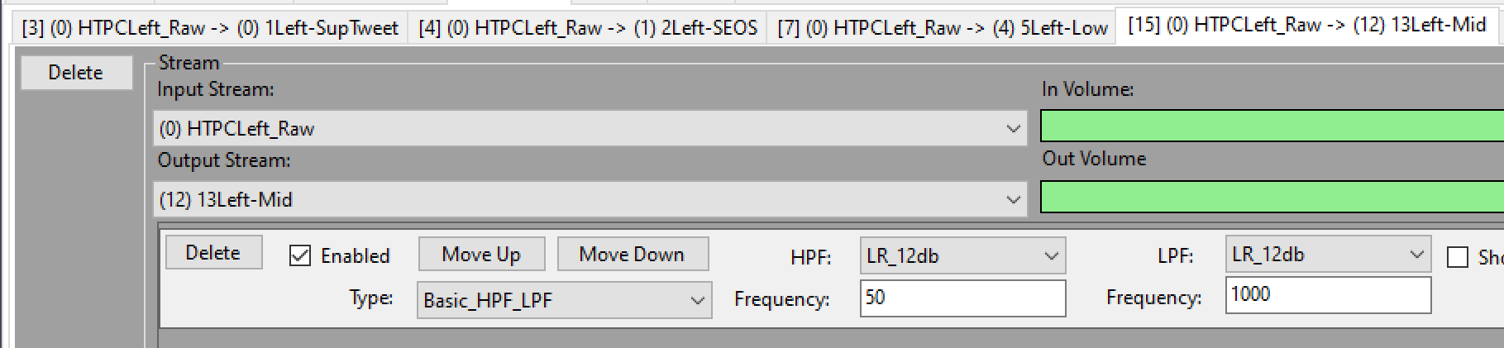1504x348 pixels.
Task: Open the LPF slope dropdown
Action: (x=1328, y=255)
